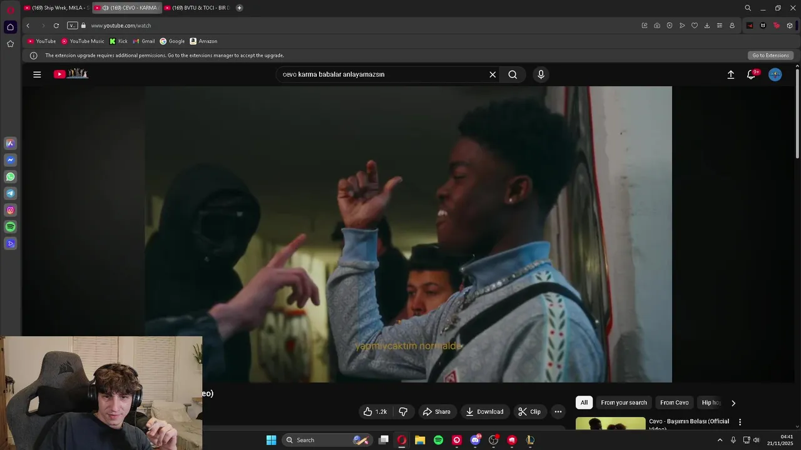This screenshot has height=450, width=801.
Task: Open WhatsApp in Opera sidebar
Action: [10, 177]
